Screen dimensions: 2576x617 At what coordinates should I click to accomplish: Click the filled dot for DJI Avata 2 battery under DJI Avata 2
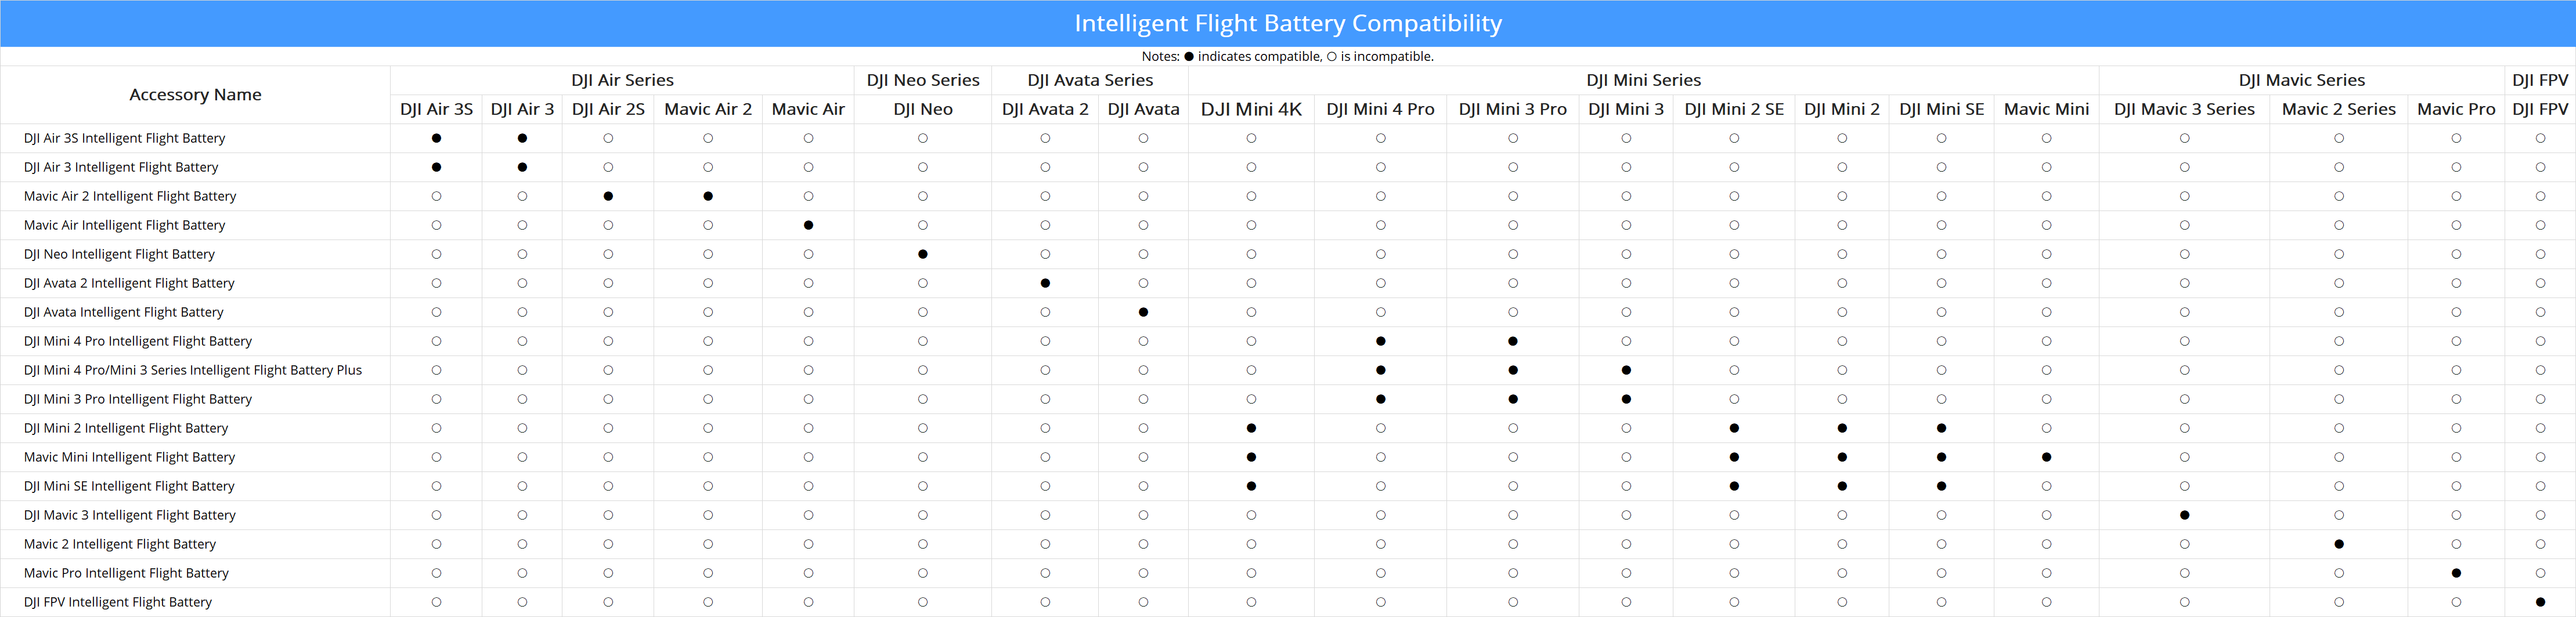pos(1045,284)
